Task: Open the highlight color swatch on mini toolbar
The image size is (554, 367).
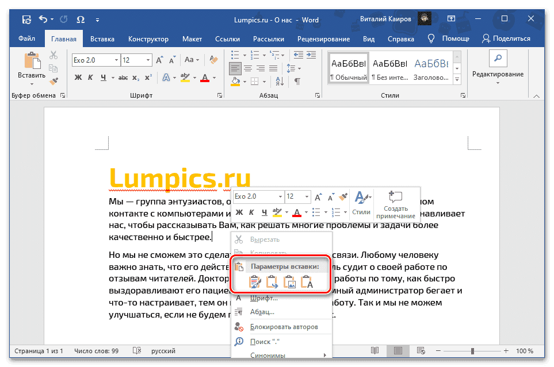Action: tap(277, 212)
